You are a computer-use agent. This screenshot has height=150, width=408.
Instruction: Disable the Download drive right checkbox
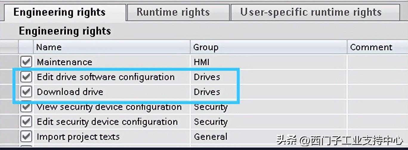[x=27, y=92]
